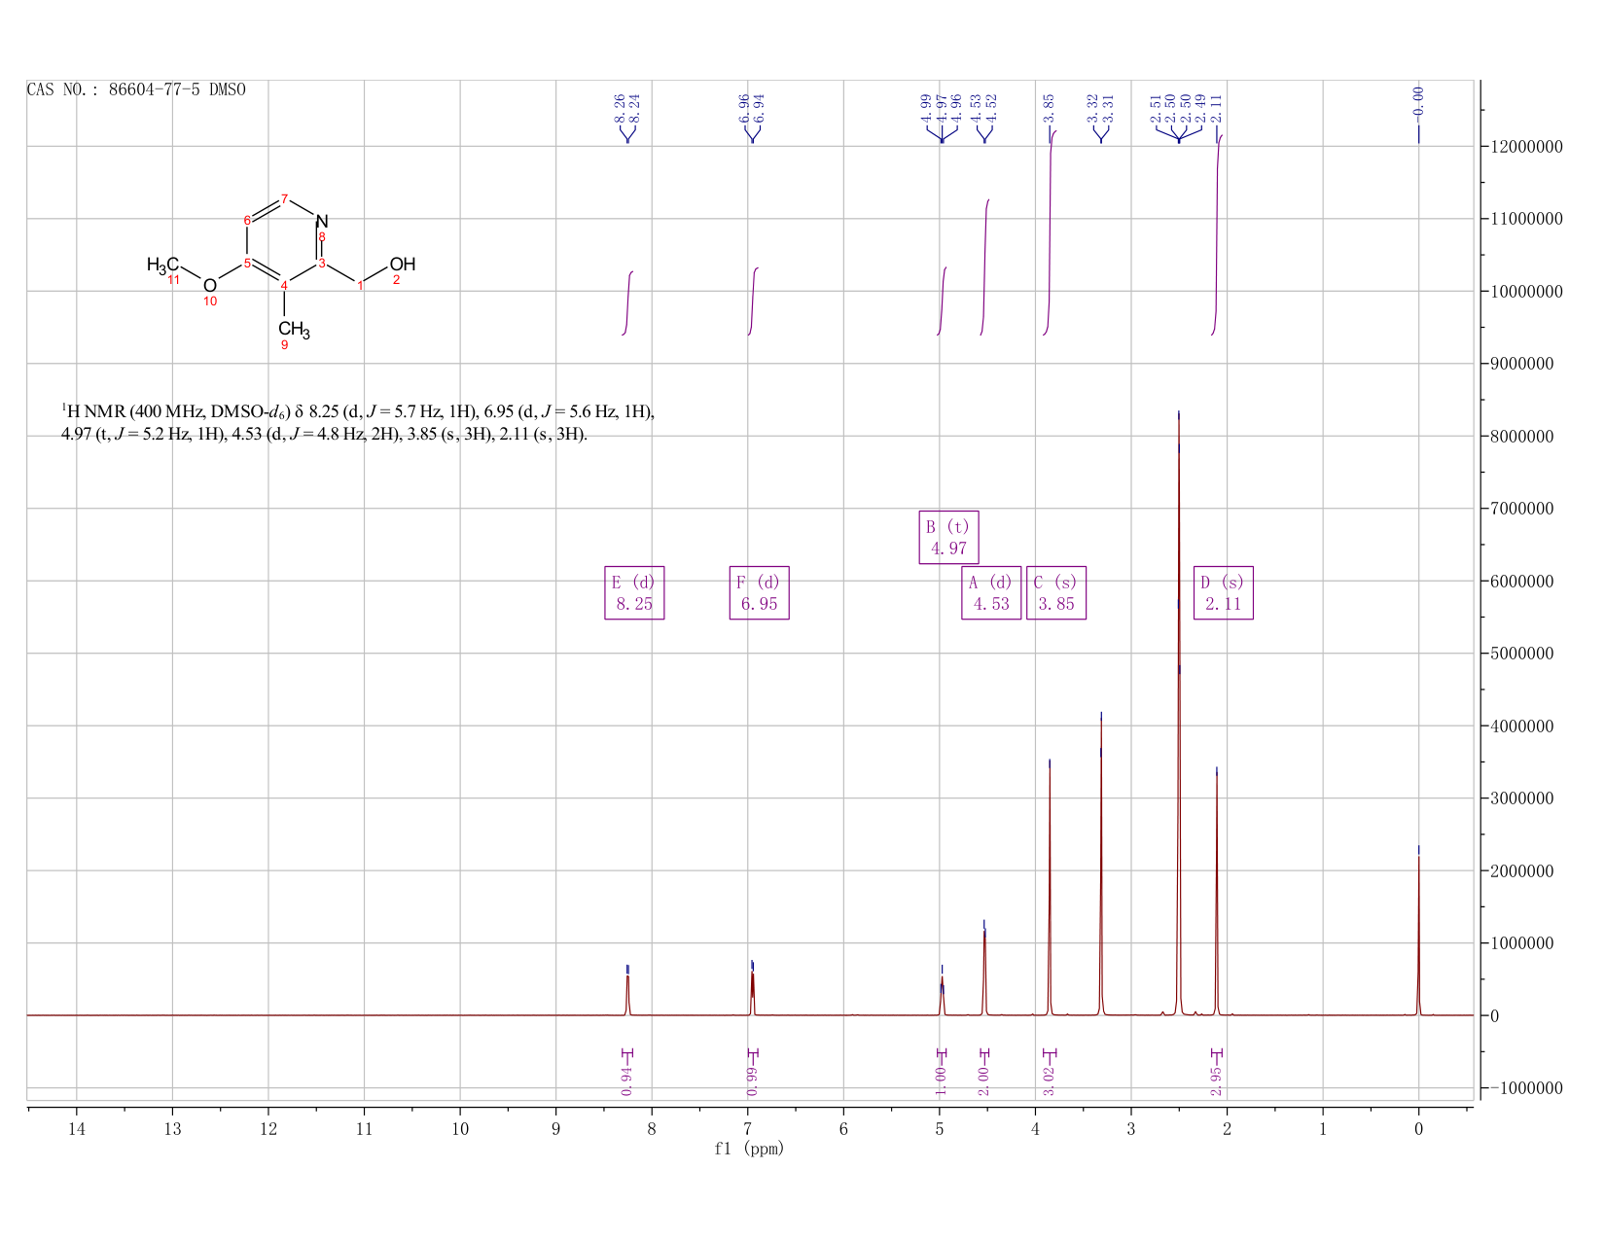This screenshot has width=1605, height=1240.
Task: Click the OH group in the structure
Action: point(403,265)
